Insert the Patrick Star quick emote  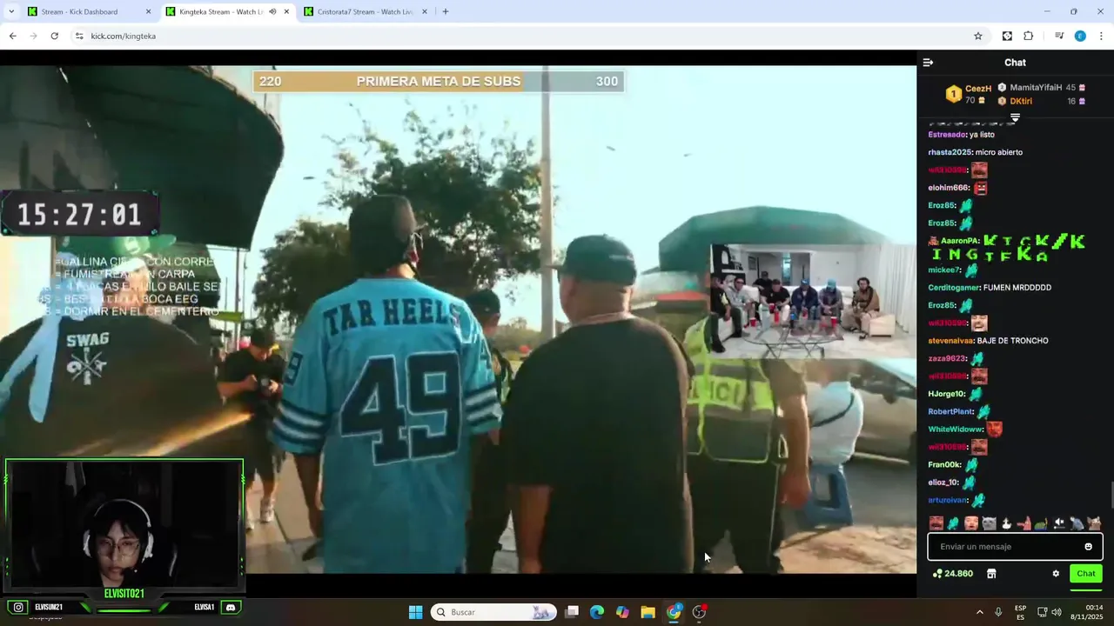(1025, 523)
